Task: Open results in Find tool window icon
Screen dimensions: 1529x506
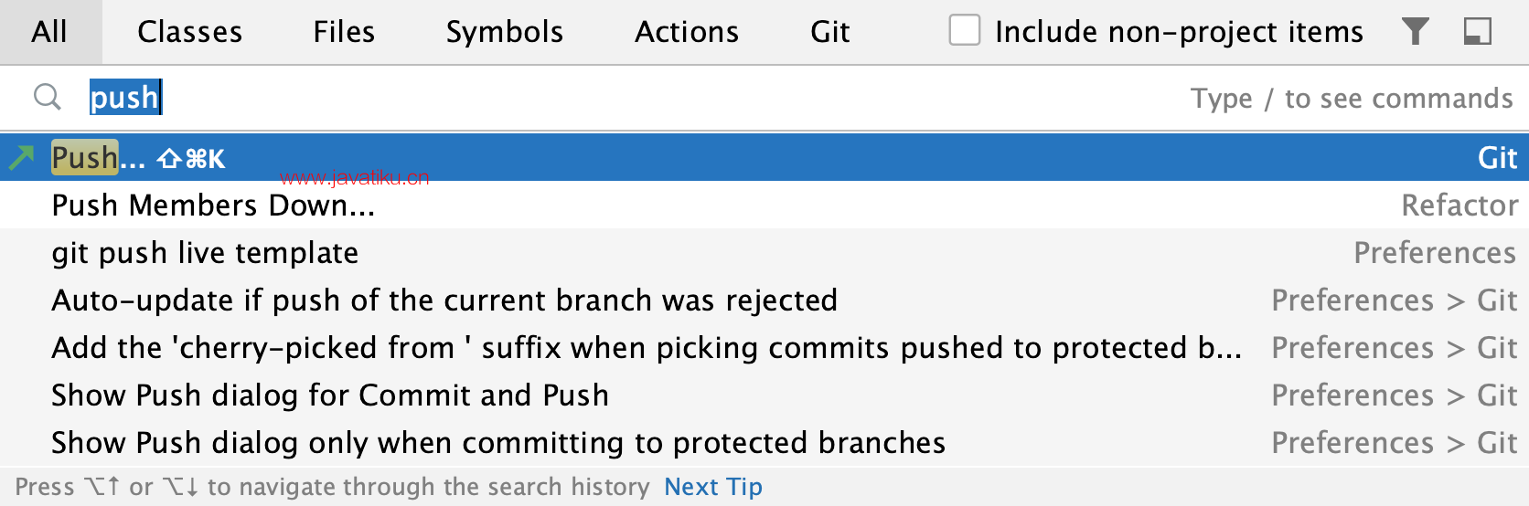Action: [1477, 32]
